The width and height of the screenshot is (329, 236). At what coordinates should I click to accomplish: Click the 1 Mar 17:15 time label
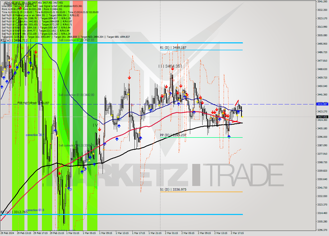tap(139, 233)
